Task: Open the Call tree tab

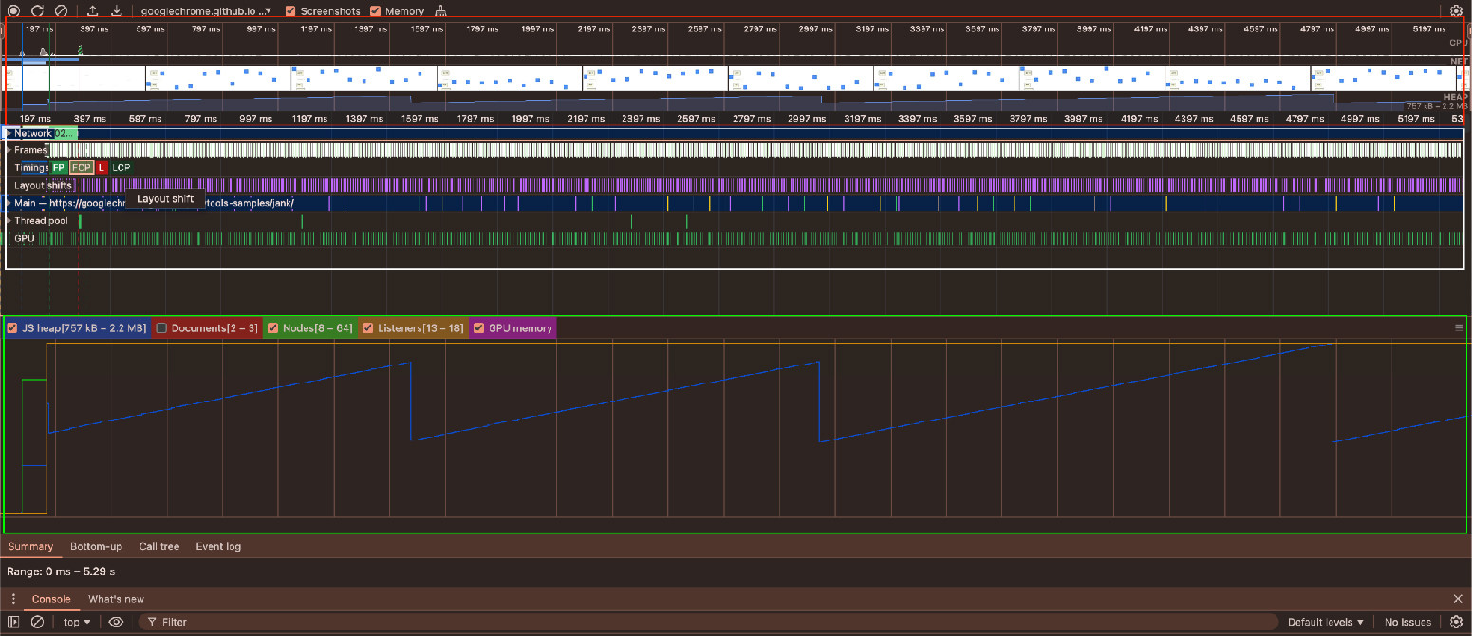Action: coord(158,547)
